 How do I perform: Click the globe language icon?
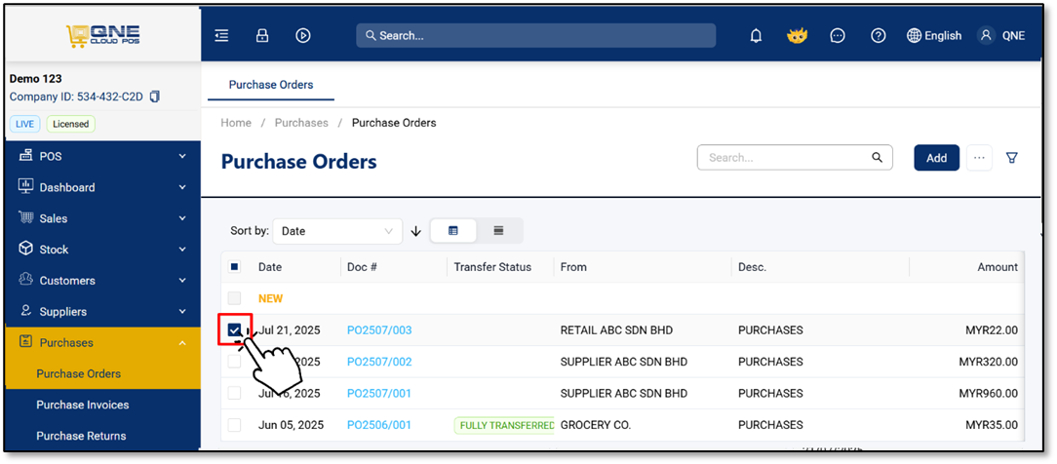tap(914, 36)
